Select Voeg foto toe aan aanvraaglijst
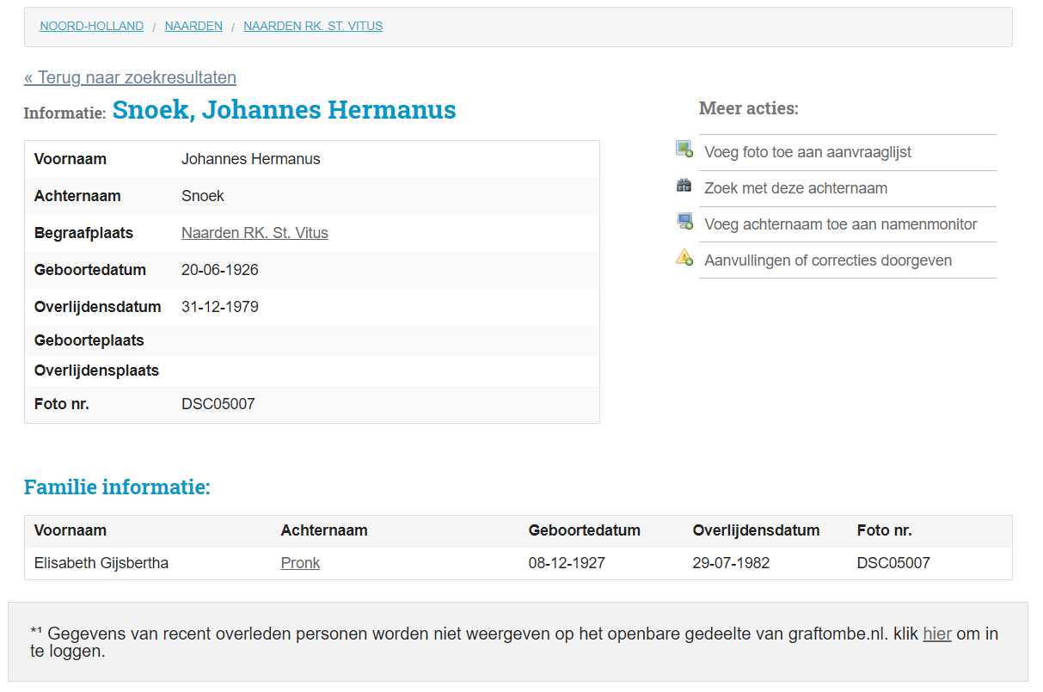Image resolution: width=1043 pixels, height=692 pixels. [x=807, y=152]
